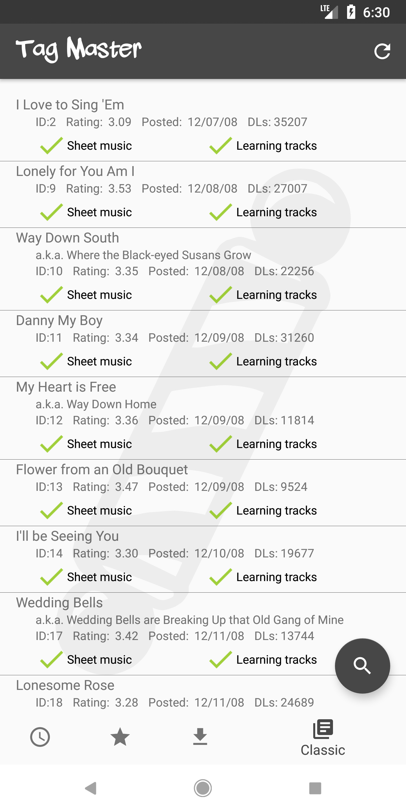Open the search floating button
406x812 pixels.
point(362,666)
